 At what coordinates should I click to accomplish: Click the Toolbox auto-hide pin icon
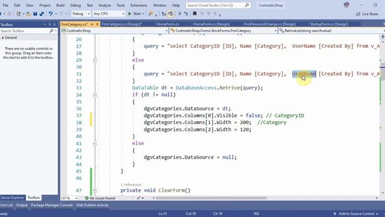coord(49,24)
